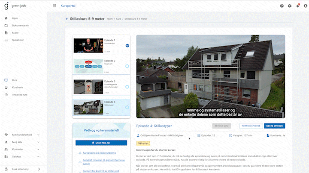Click the LAST NED ALT button

click(101, 143)
